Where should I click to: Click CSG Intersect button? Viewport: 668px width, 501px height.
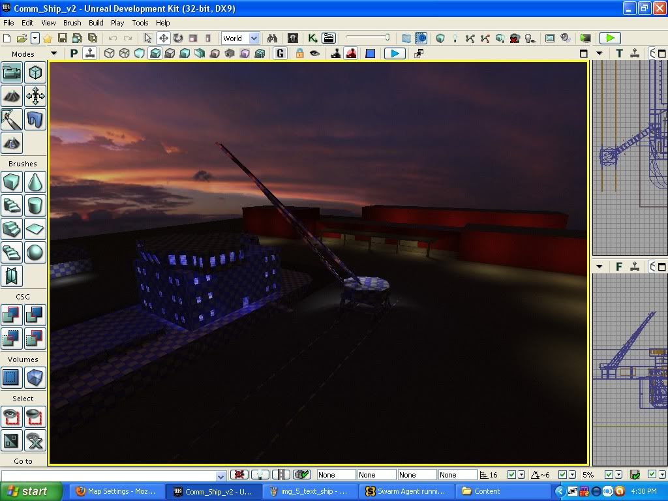(x=12, y=339)
